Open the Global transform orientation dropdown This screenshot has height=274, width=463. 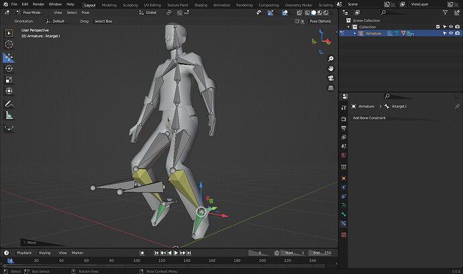[x=148, y=13]
